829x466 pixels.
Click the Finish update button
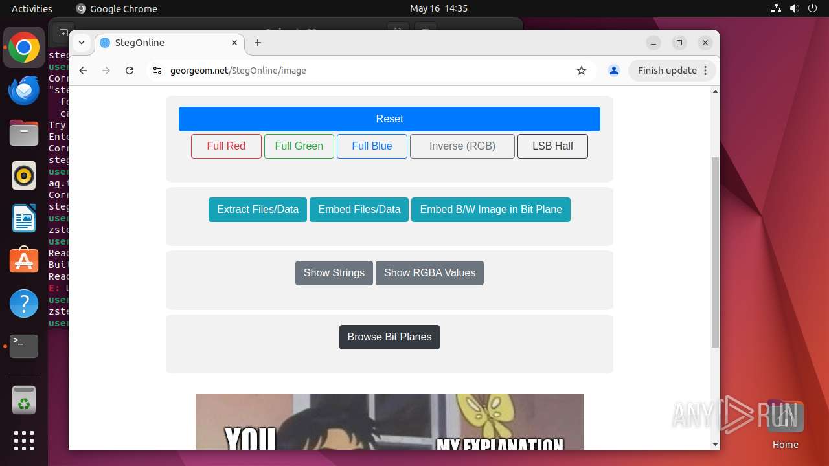[667, 71]
